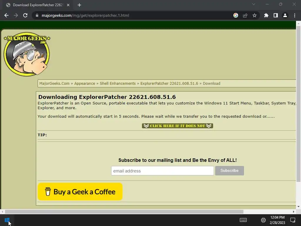Click the 'Subscribe to our mailing list' heading

[x=177, y=160]
